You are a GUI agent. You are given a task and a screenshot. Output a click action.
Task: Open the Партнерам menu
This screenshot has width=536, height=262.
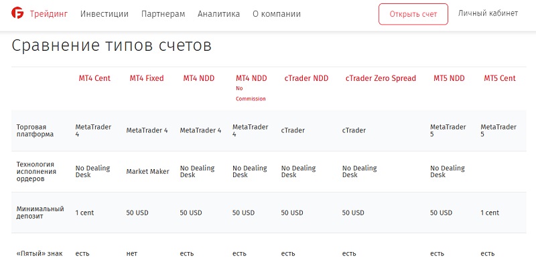163,14
